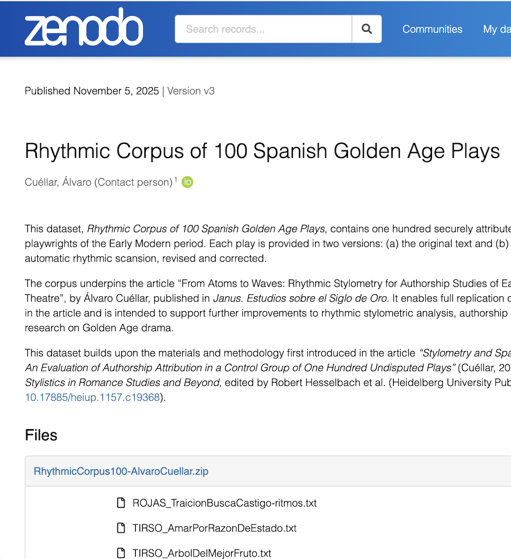Open the Version v3 link
511x559 pixels.
click(191, 91)
